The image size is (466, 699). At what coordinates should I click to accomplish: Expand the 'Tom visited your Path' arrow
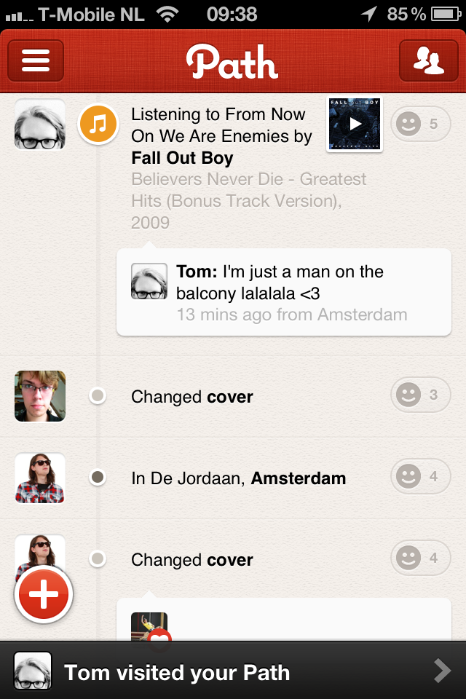coord(441,671)
